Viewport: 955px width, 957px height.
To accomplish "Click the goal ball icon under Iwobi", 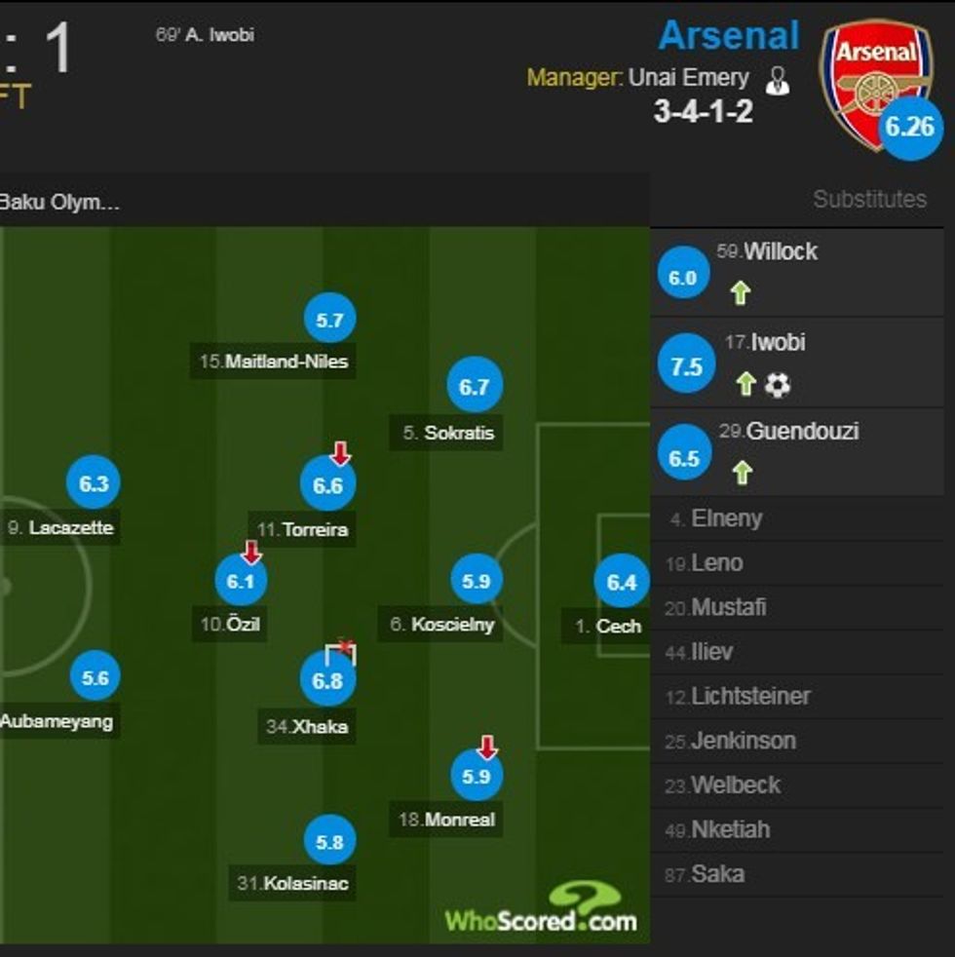I will point(777,385).
